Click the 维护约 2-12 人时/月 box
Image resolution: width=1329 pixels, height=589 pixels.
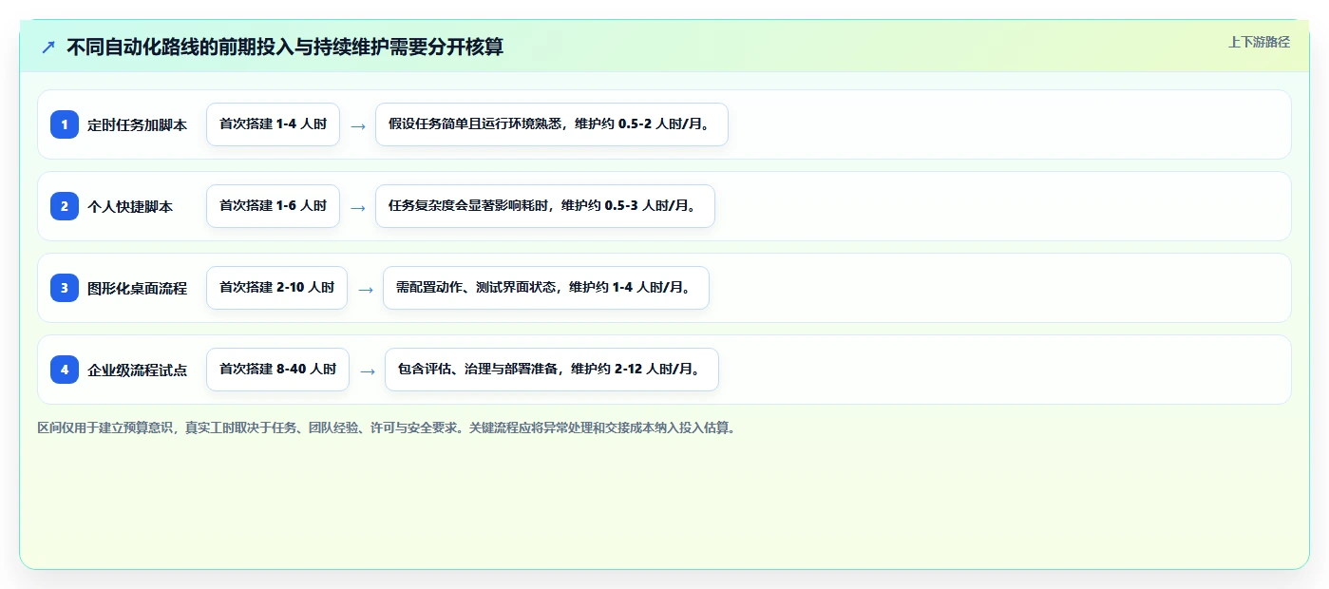552,370
